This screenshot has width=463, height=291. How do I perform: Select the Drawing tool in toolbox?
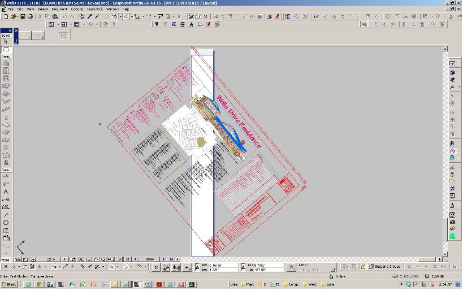point(6,238)
